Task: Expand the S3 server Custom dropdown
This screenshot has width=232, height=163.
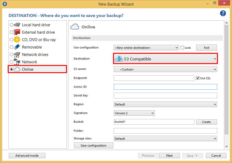Action: coord(165,69)
